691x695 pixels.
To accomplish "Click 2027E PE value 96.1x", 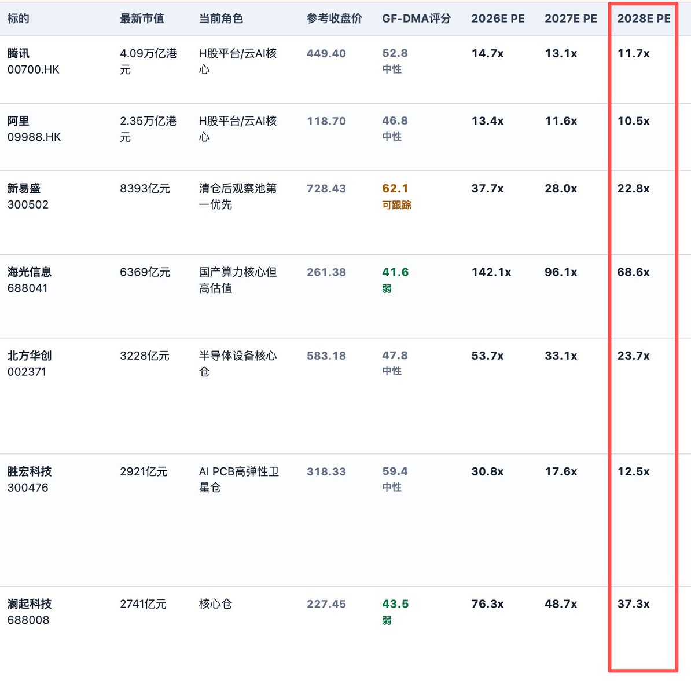I will tap(561, 272).
